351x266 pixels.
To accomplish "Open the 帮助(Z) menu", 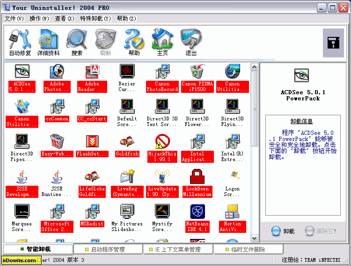I will click(x=126, y=19).
